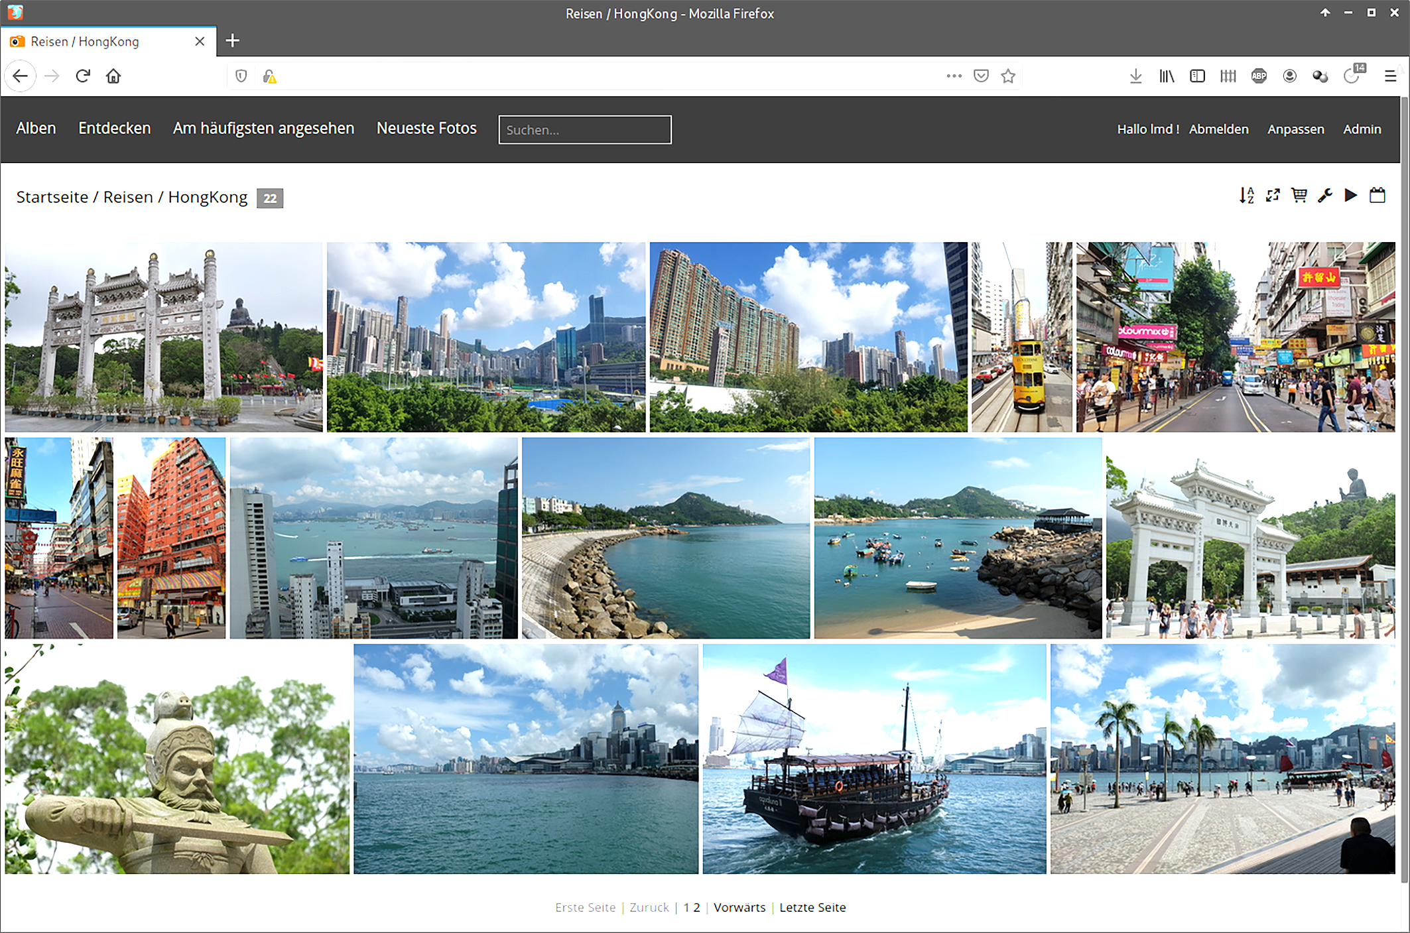Open the sort order menu icon
Screen dimensions: 1410x933
pos(1246,196)
